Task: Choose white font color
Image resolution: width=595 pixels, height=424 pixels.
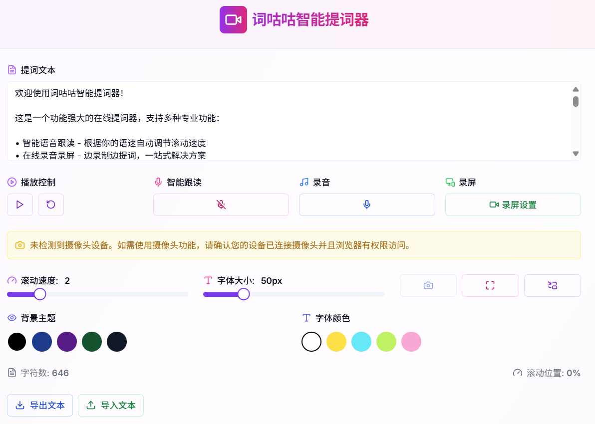Action: pyautogui.click(x=311, y=342)
